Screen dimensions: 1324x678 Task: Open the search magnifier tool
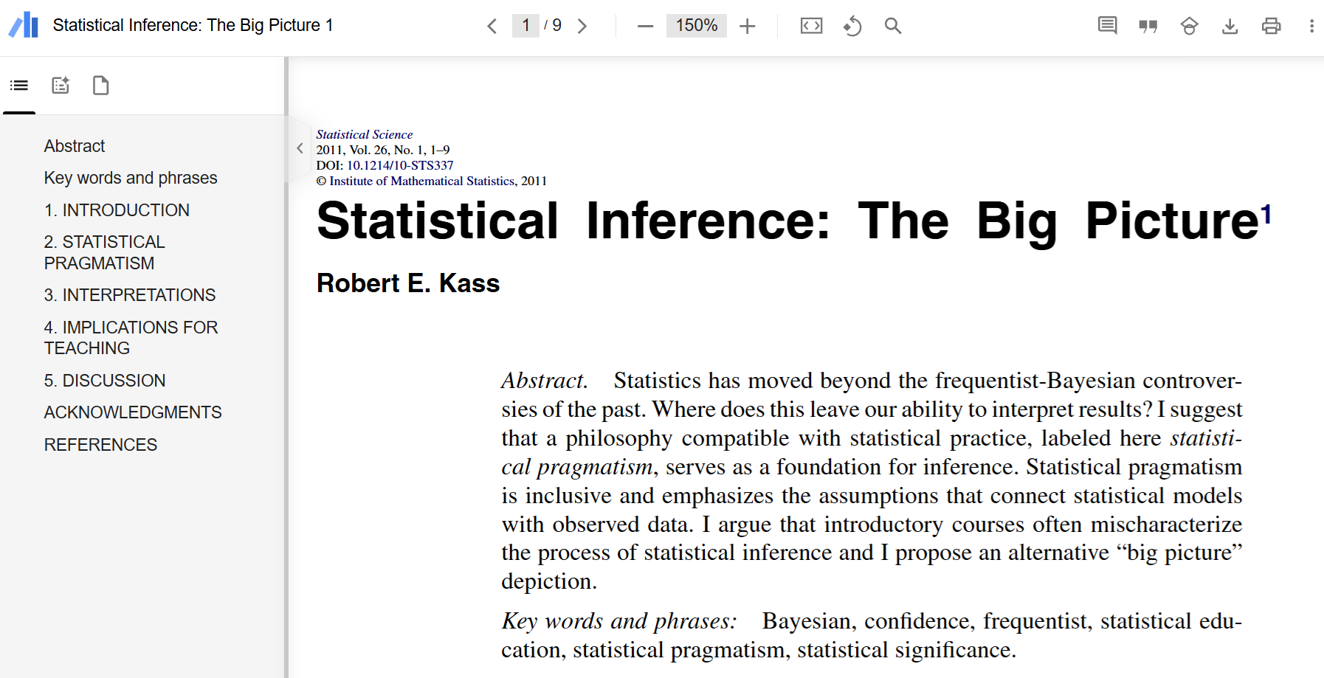[892, 27]
